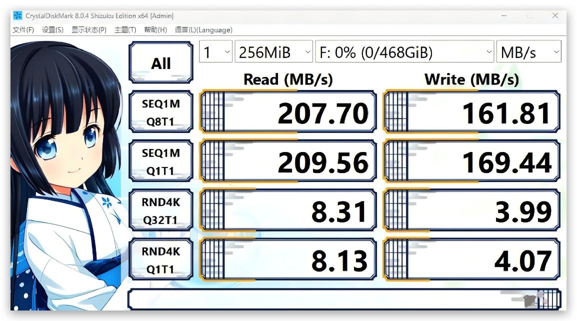Open the F: 0% (0/468GiB) drive dropdown
The image size is (577, 321).
pos(405,51)
